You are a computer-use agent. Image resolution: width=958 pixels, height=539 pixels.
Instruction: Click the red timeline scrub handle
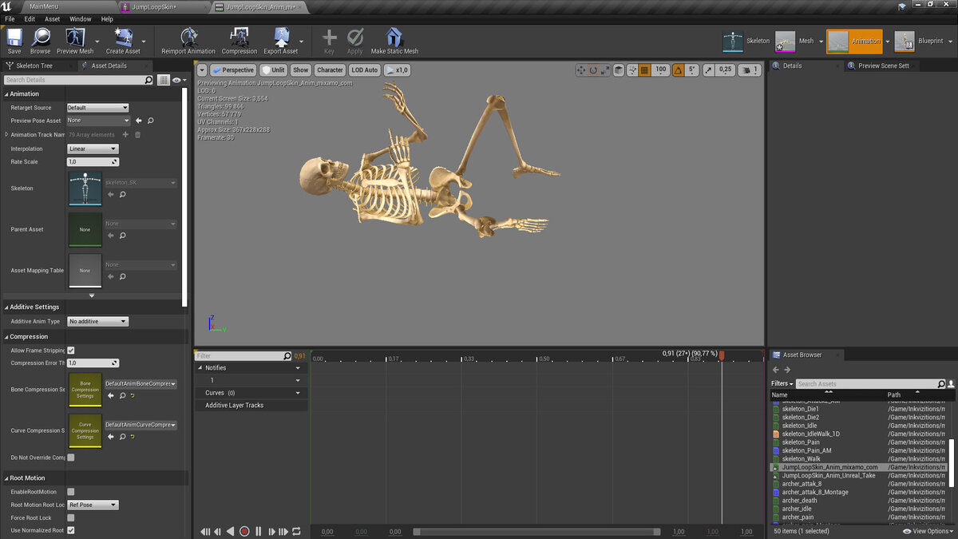point(722,356)
